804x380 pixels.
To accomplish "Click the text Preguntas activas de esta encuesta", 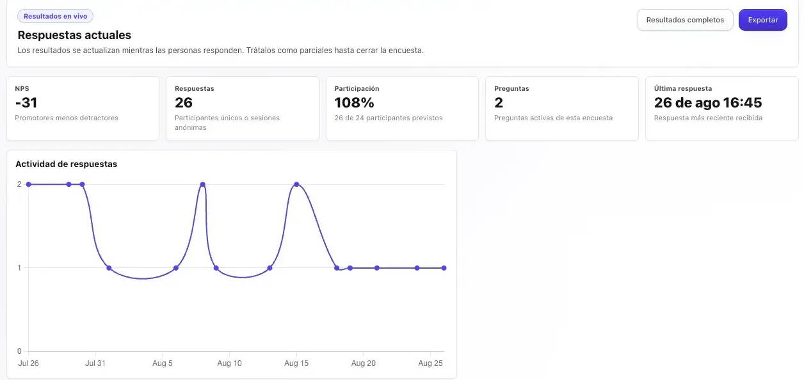I will [554, 118].
